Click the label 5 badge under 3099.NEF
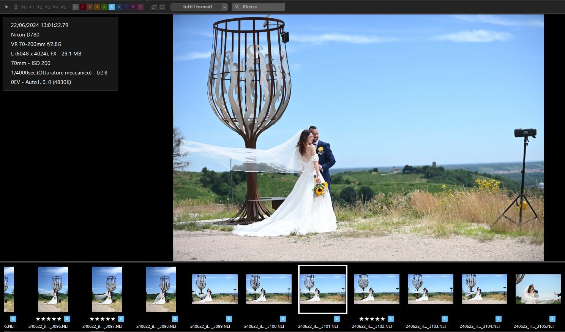This screenshot has width=565, height=332. 229,319
